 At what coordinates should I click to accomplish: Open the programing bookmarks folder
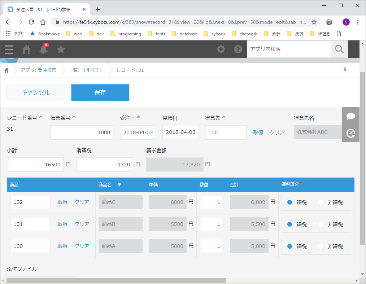point(126,34)
